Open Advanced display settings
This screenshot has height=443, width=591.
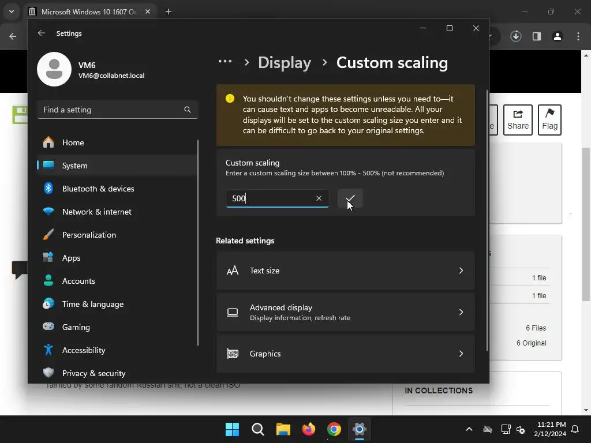pos(345,312)
